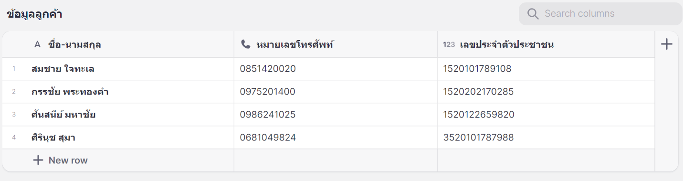Click the plus icon to add column
Image resolution: width=683 pixels, height=181 pixels.
coord(666,44)
